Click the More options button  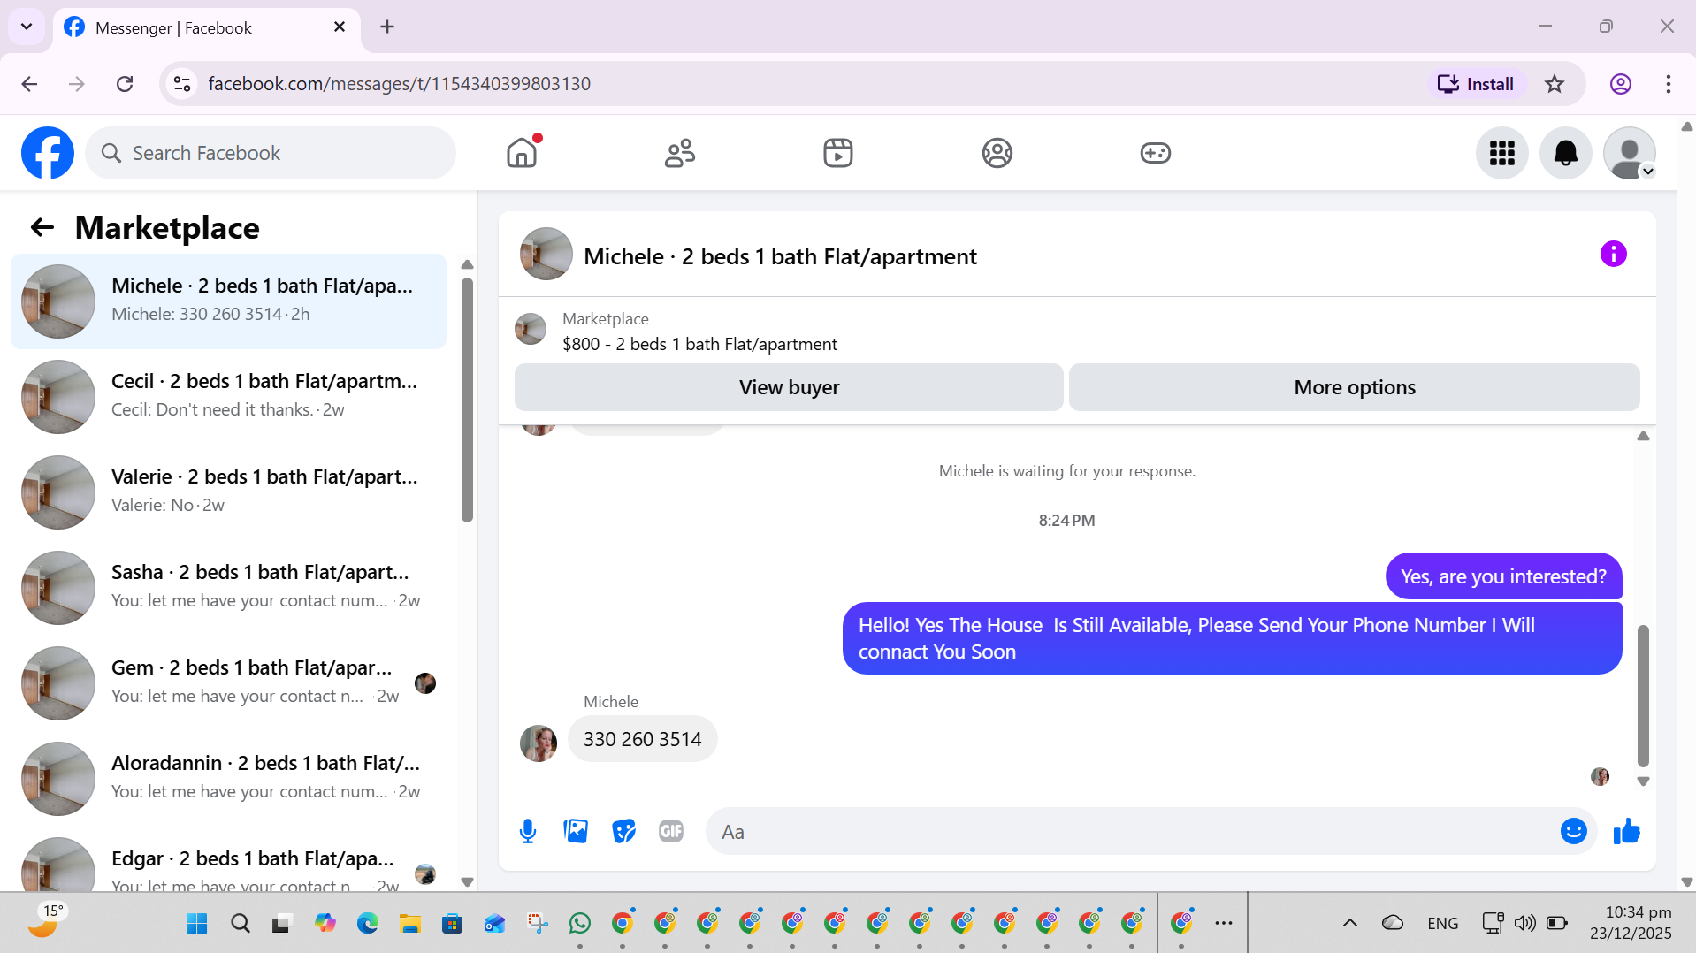coord(1355,387)
